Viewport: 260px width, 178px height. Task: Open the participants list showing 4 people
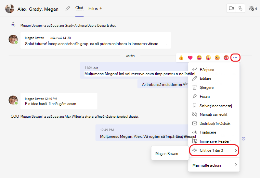pos(253,8)
